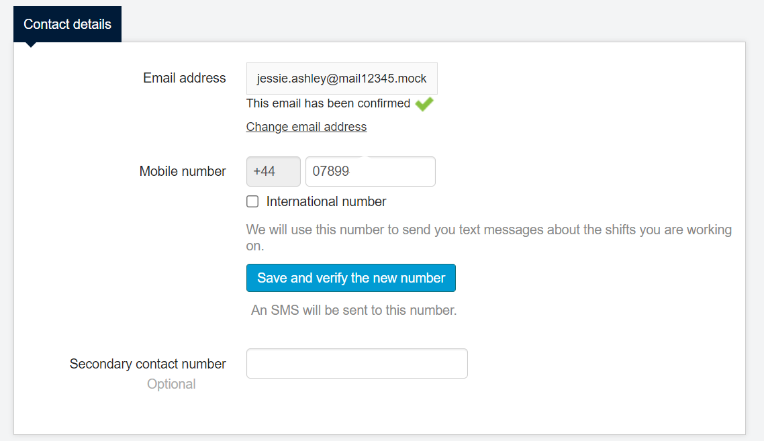Click the Optional hint text
The image size is (764, 441).
(x=171, y=384)
